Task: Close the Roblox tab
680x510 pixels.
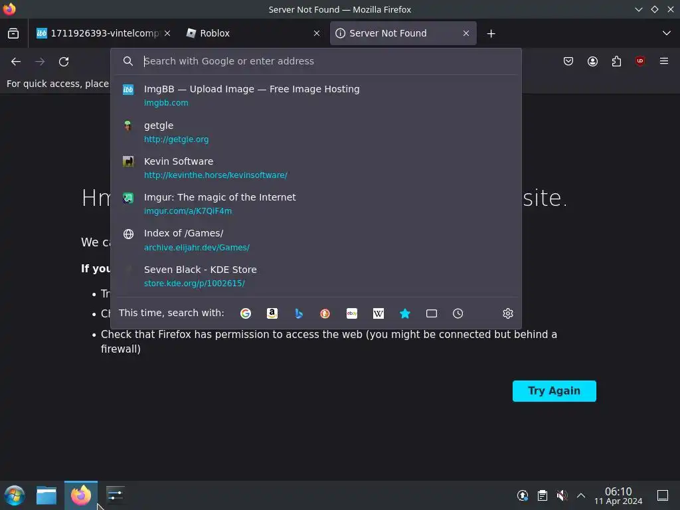Action: click(x=317, y=33)
